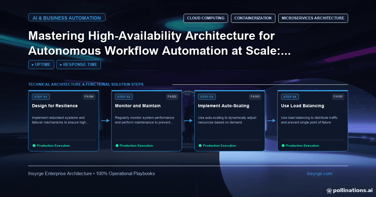Select the Microservices Architecture tag
This screenshot has width=376, height=197.
[x=313, y=18]
